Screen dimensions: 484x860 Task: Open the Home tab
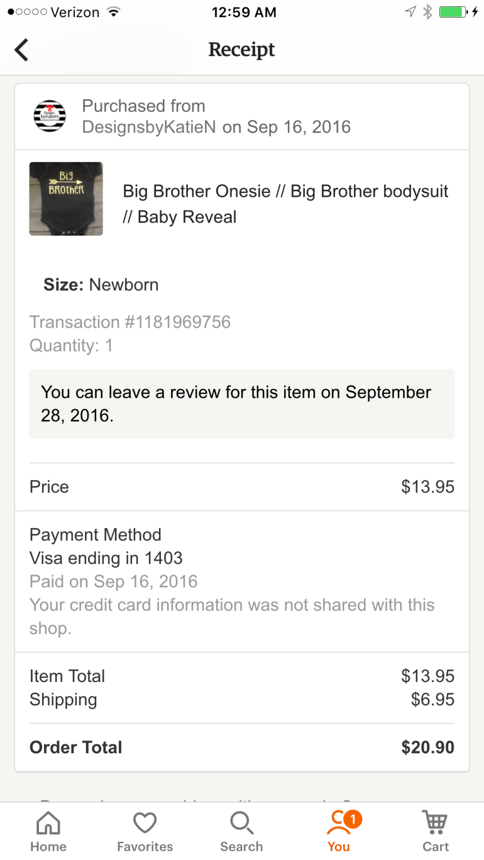48,831
